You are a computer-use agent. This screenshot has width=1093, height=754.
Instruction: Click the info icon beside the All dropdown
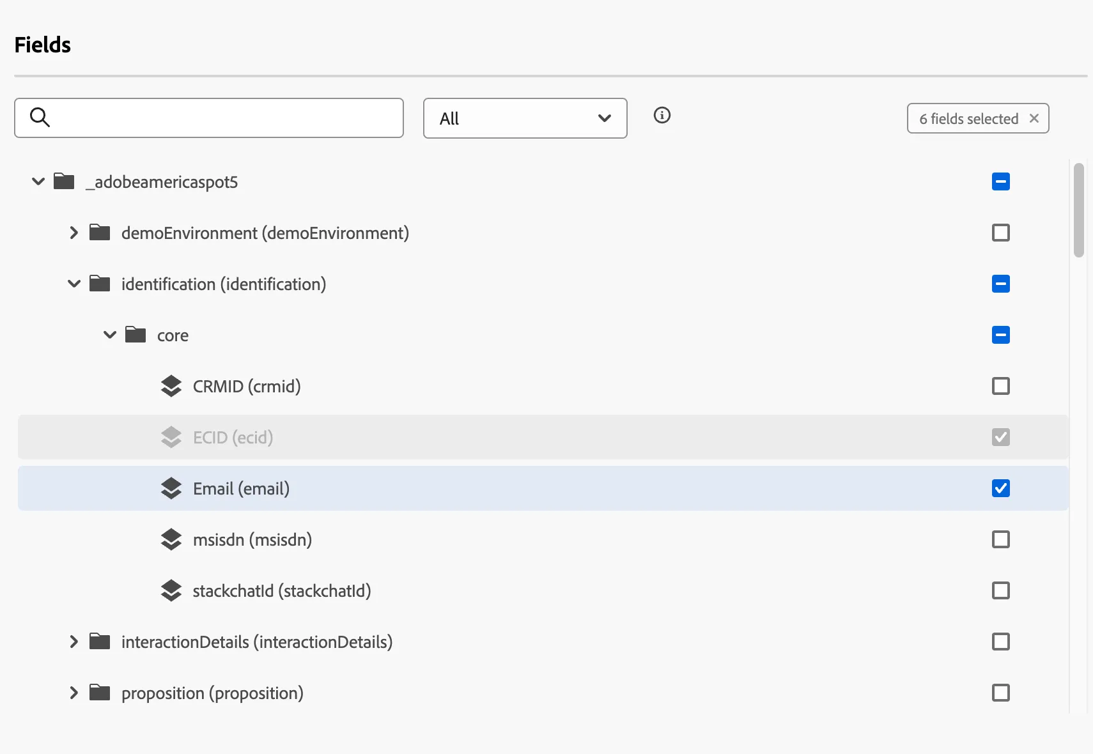point(662,116)
